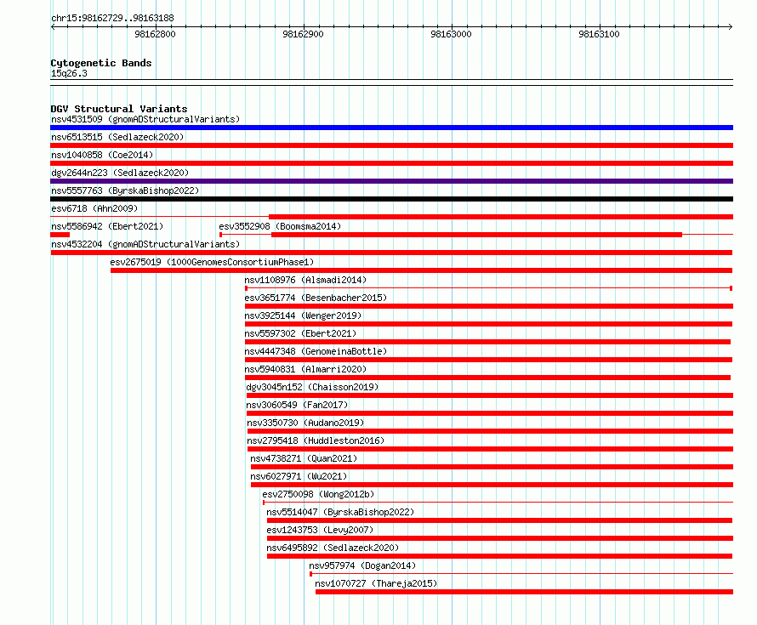Viewport: 757px width, 625px height.
Task: Click the ruler's right arrowhead
Action: (731, 27)
